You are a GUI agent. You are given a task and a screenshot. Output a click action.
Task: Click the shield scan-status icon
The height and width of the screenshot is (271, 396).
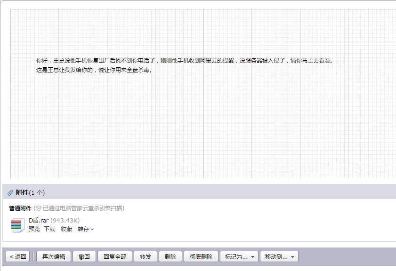39,208
